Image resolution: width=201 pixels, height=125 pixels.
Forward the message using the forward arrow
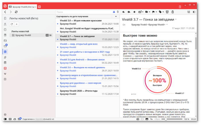pyautogui.click(x=134, y=12)
